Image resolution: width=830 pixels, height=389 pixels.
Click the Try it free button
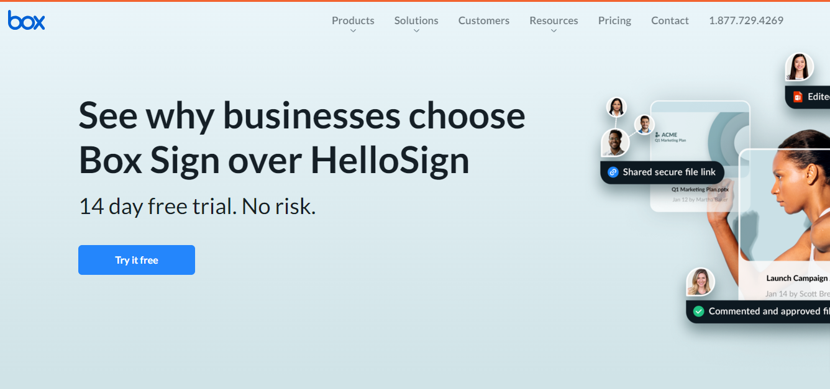[x=136, y=259]
